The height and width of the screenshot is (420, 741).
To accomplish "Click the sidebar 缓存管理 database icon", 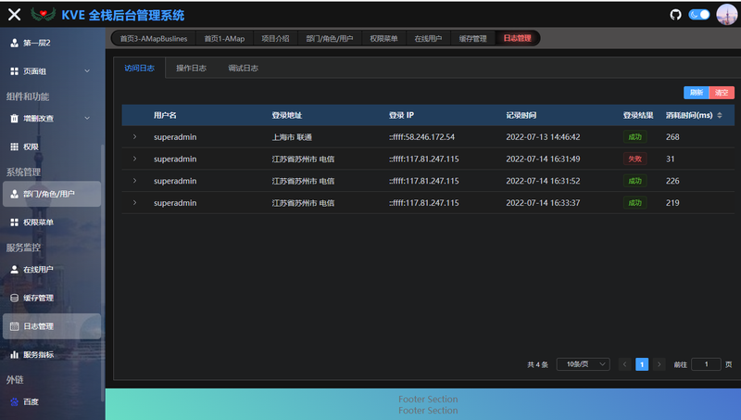I will point(14,298).
